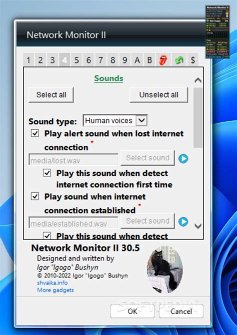The width and height of the screenshot is (237, 335).
Task: Open the More gadgets link
Action: point(55,290)
